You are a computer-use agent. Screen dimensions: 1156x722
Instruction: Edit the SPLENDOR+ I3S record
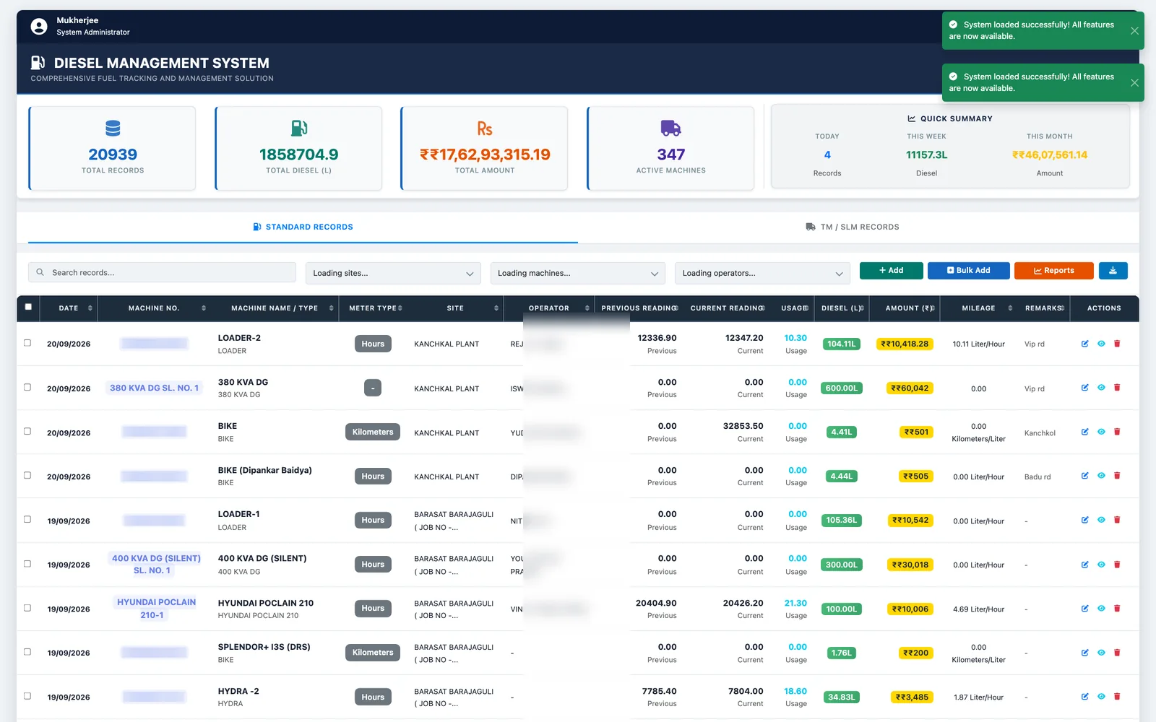coord(1084,653)
